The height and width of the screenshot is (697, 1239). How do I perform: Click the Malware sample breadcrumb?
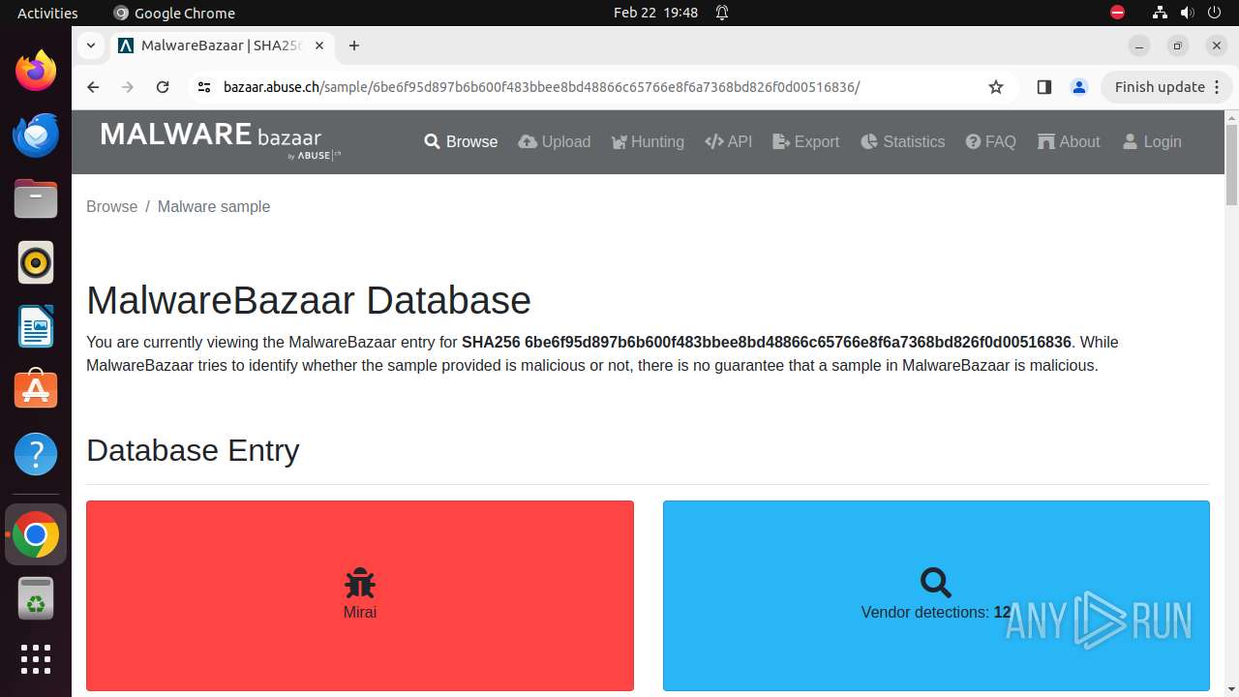click(x=214, y=206)
